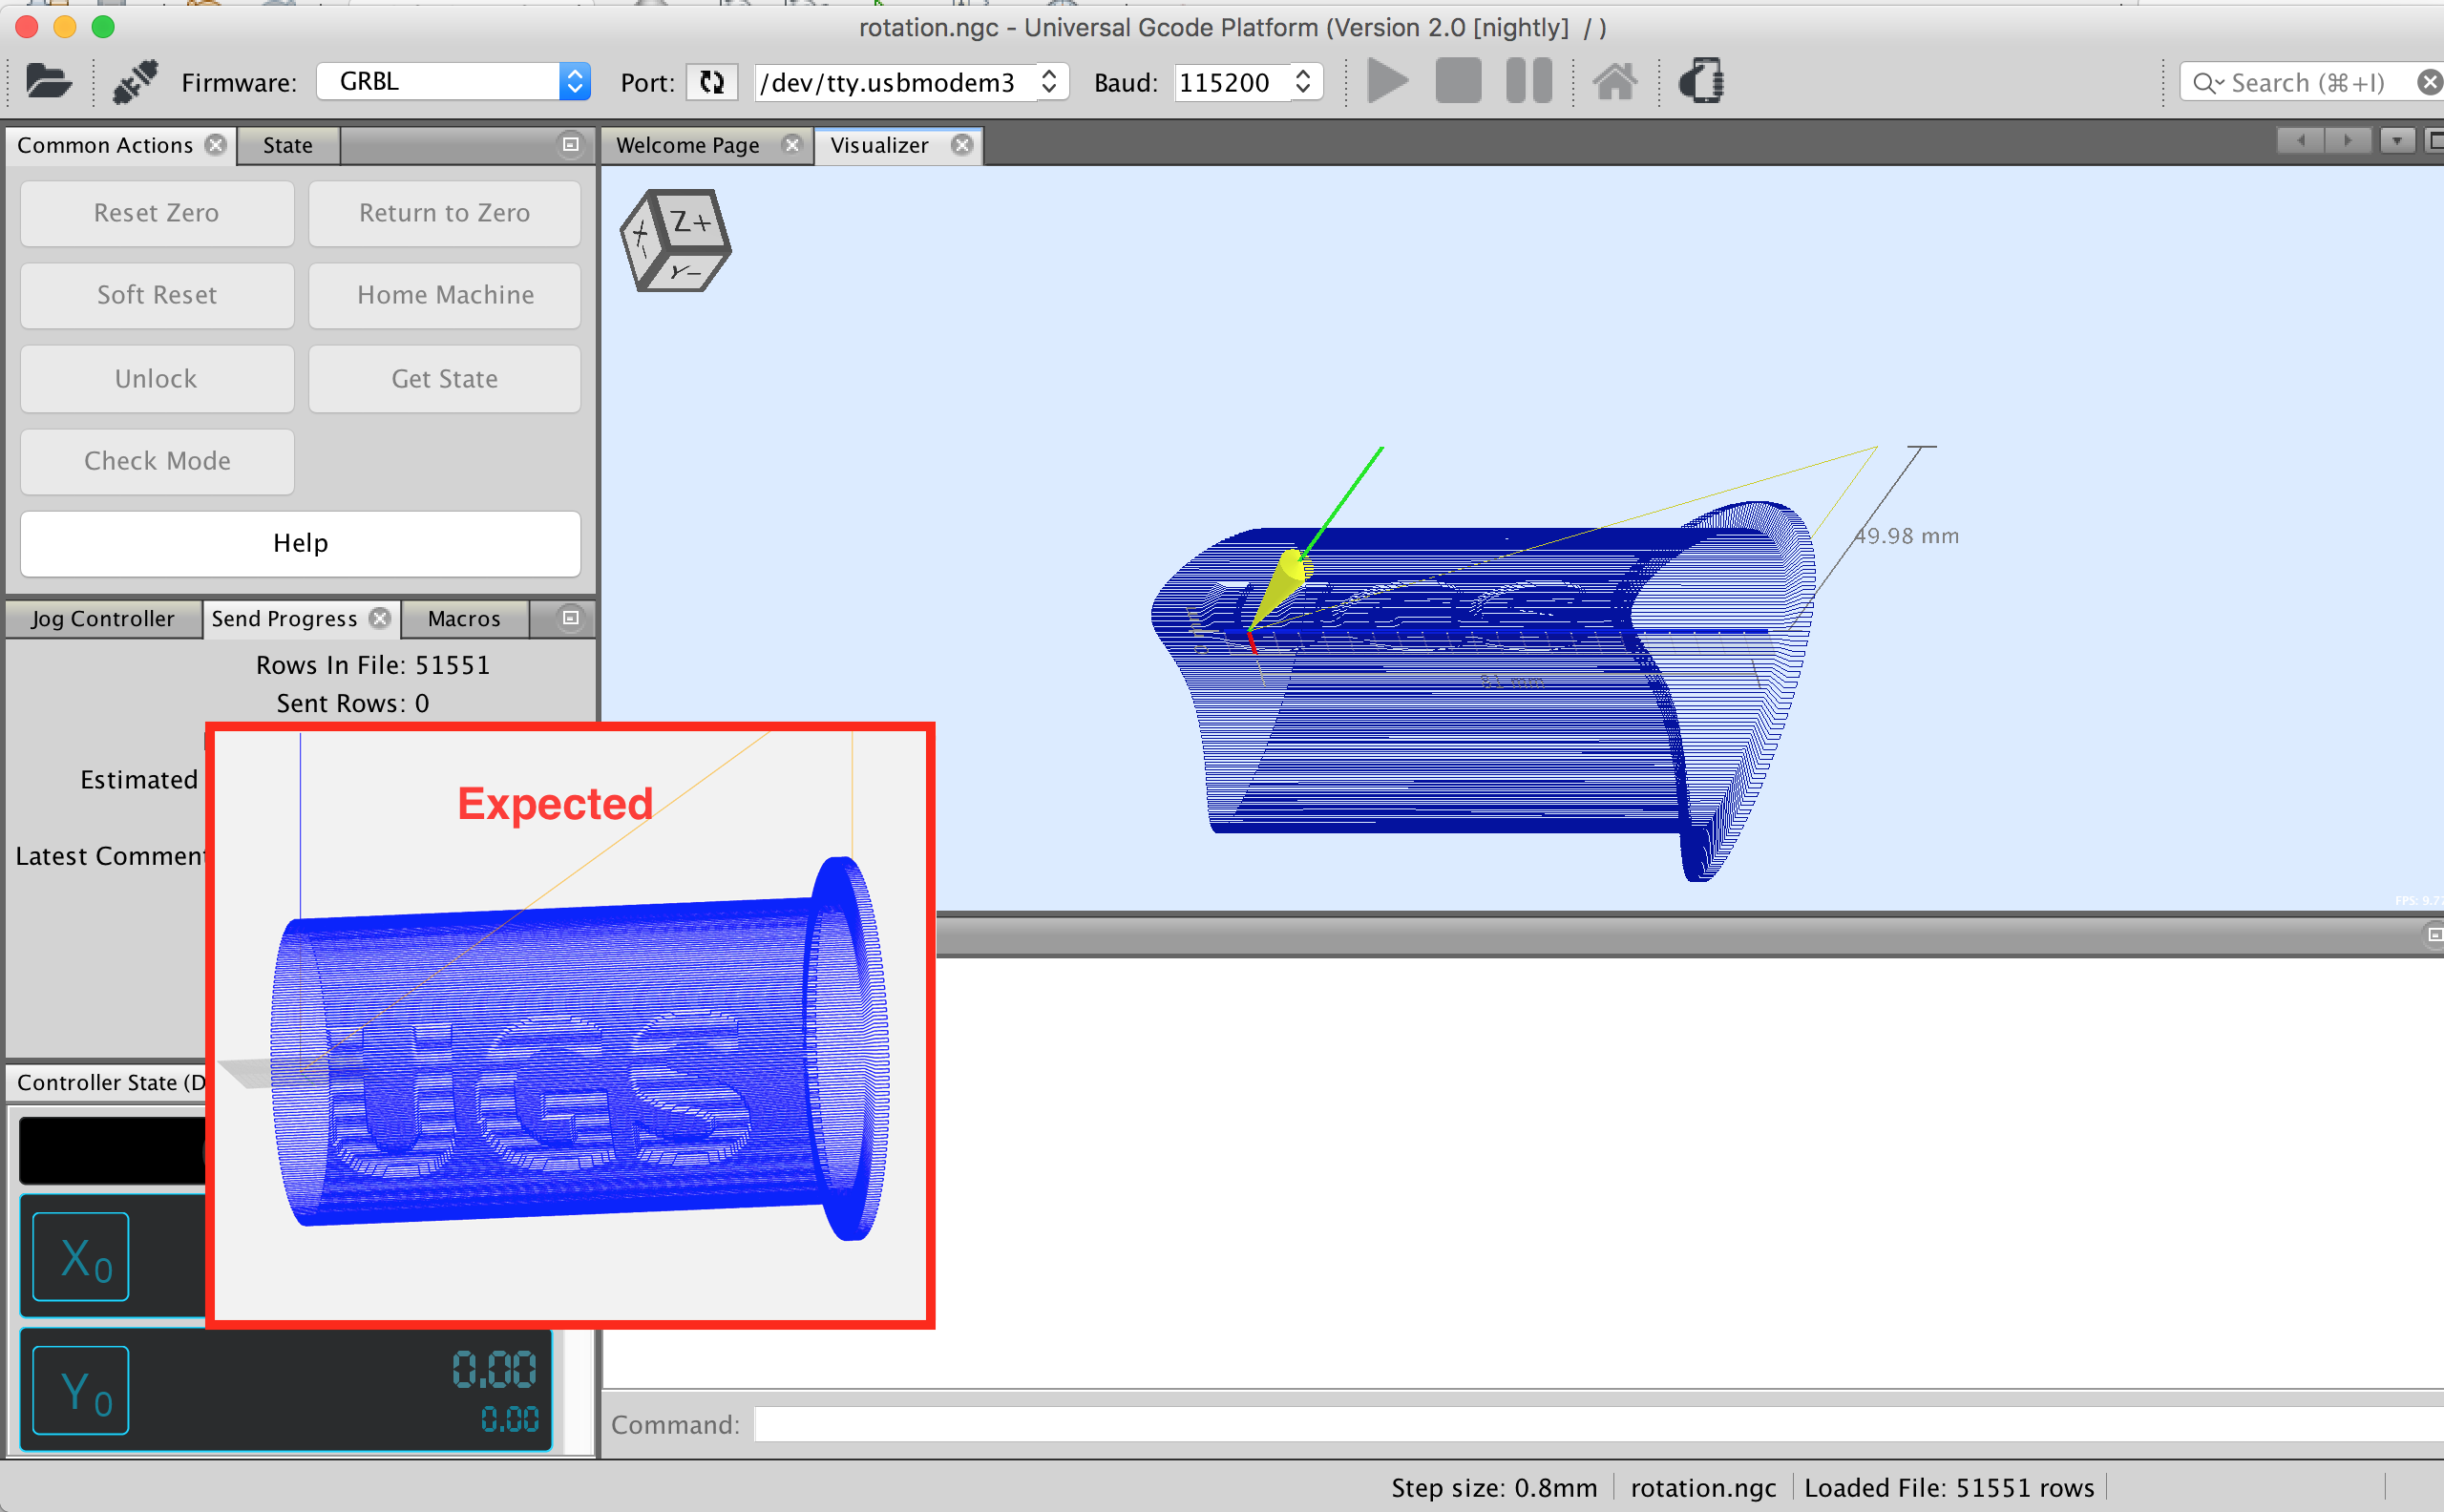Click the Get State button
The image size is (2444, 1512).
click(445, 379)
